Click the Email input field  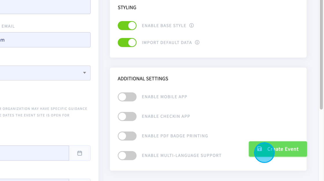[x=45, y=40]
